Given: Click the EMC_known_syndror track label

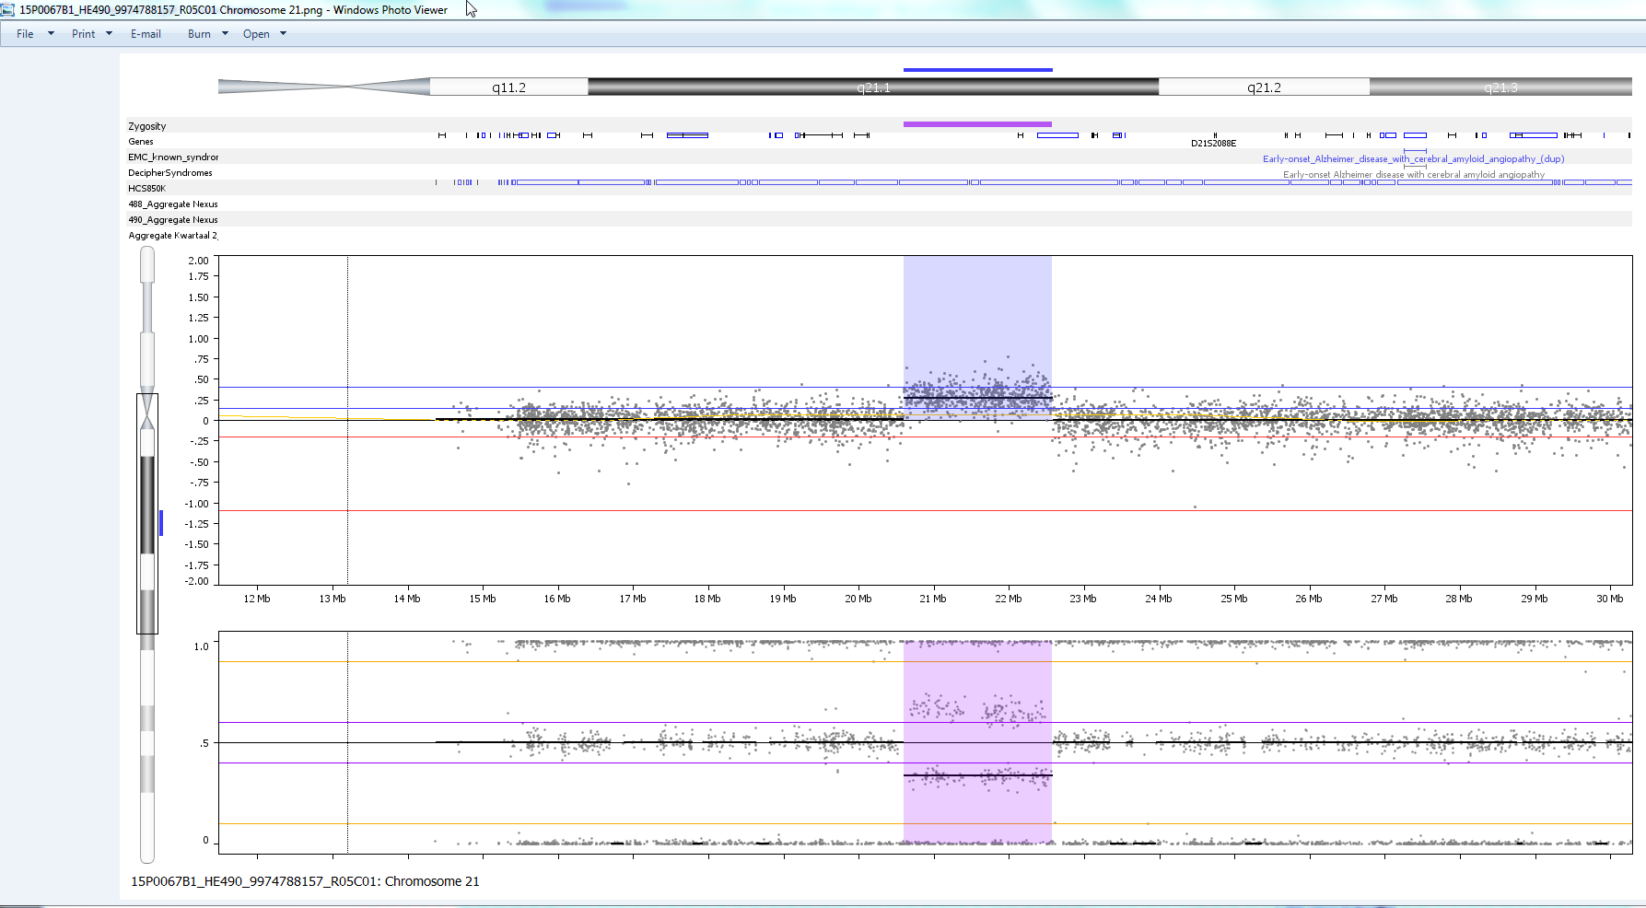Looking at the screenshot, I should 173,157.
